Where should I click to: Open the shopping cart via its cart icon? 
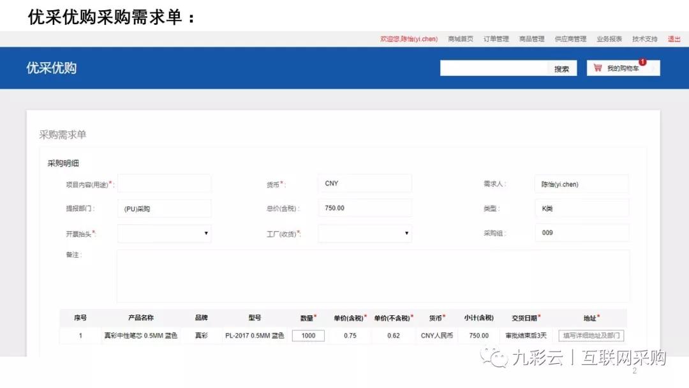click(598, 68)
